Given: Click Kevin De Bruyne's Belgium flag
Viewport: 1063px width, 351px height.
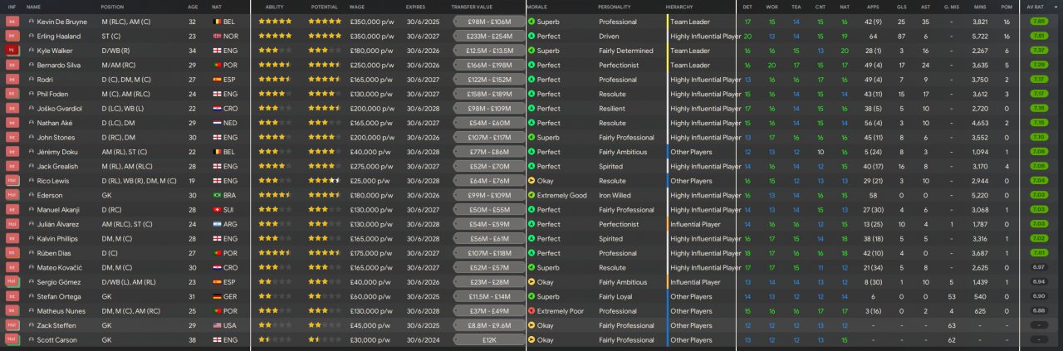Looking at the screenshot, I should point(218,21).
